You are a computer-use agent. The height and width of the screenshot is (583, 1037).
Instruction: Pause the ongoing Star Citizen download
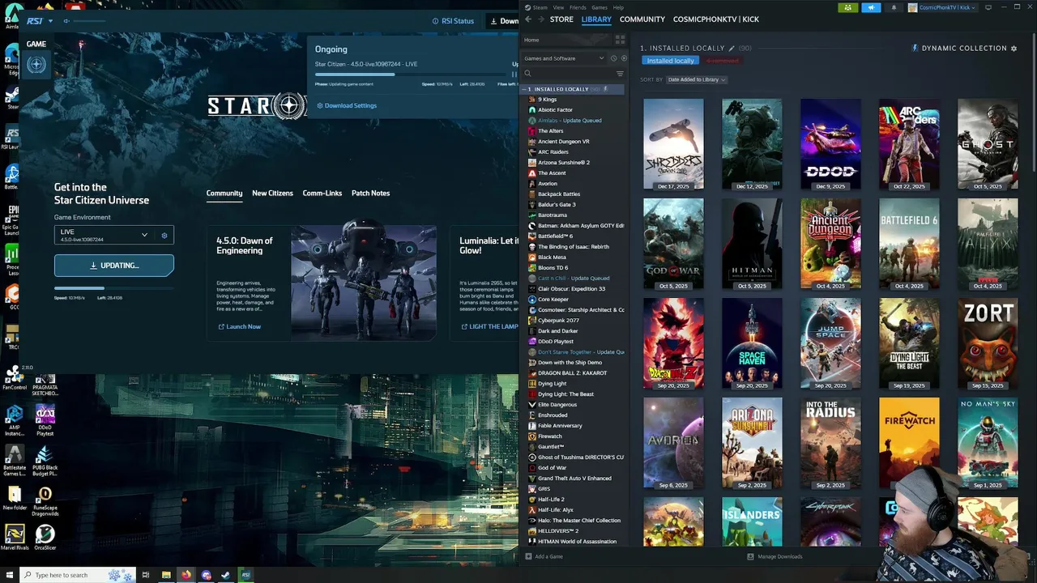(x=514, y=74)
